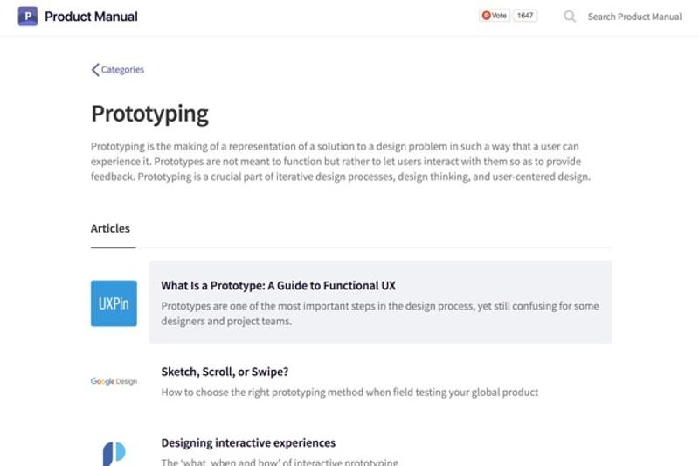Click the "How to choose the right prototyping method" description

(x=349, y=393)
